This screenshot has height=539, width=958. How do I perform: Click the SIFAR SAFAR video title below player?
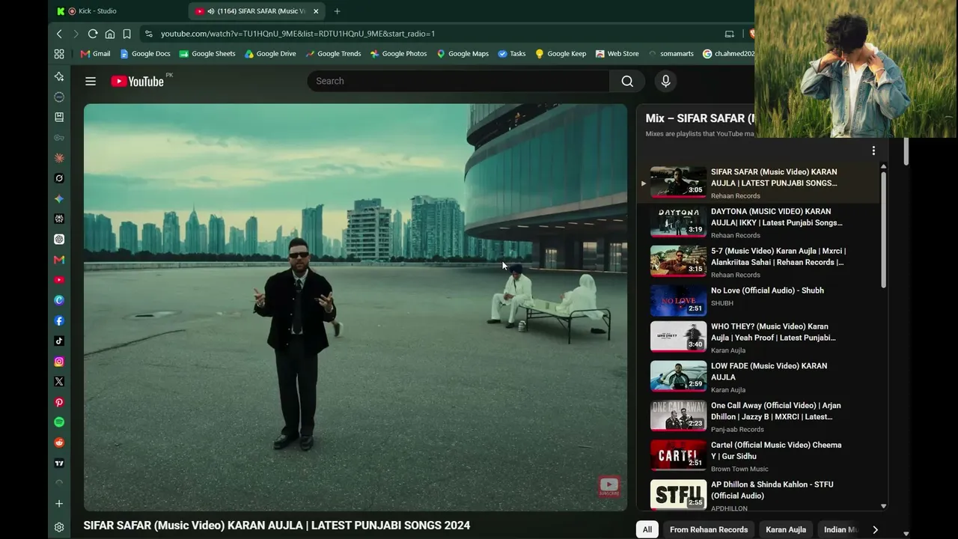(x=277, y=526)
